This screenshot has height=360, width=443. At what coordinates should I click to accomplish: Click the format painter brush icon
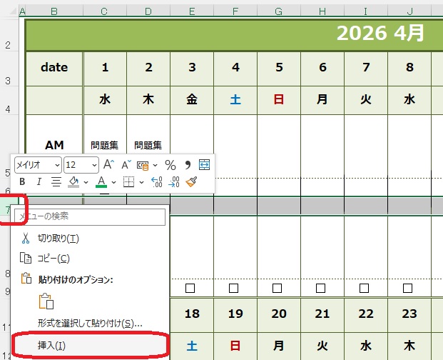tap(190, 182)
